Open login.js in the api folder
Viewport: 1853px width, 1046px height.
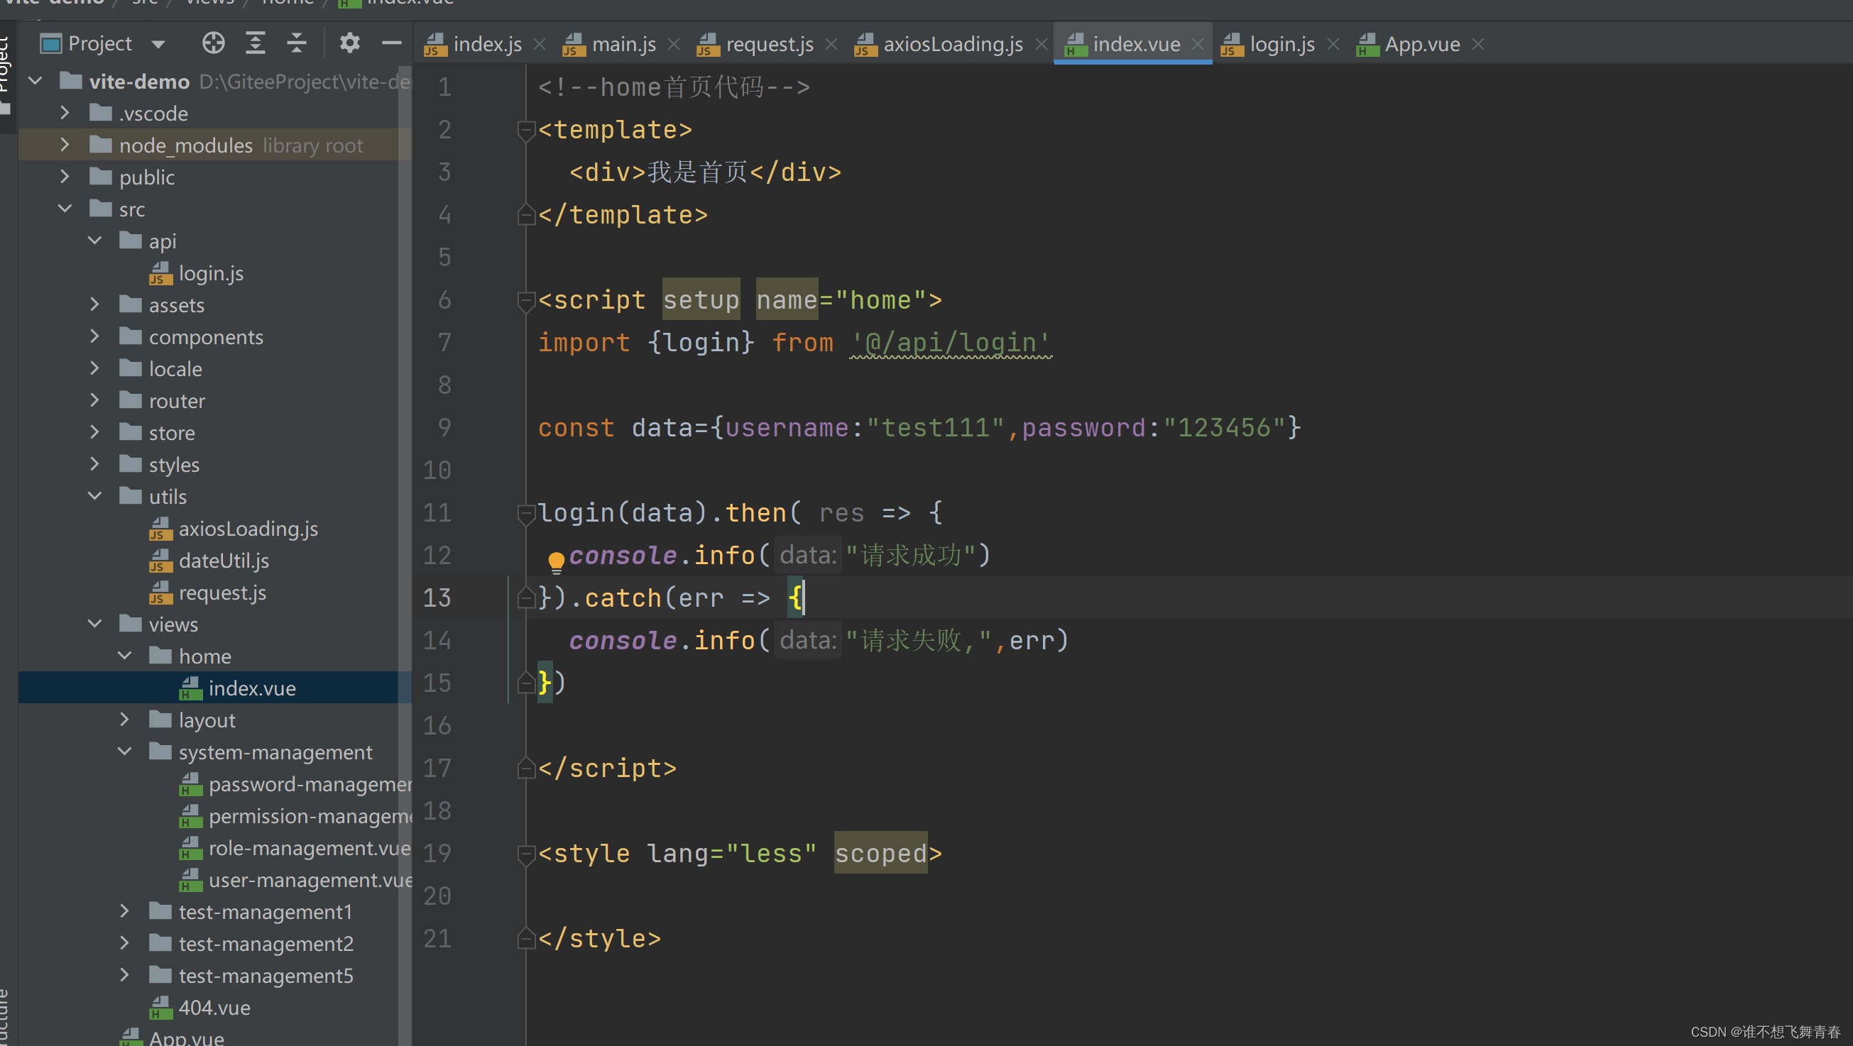point(211,273)
